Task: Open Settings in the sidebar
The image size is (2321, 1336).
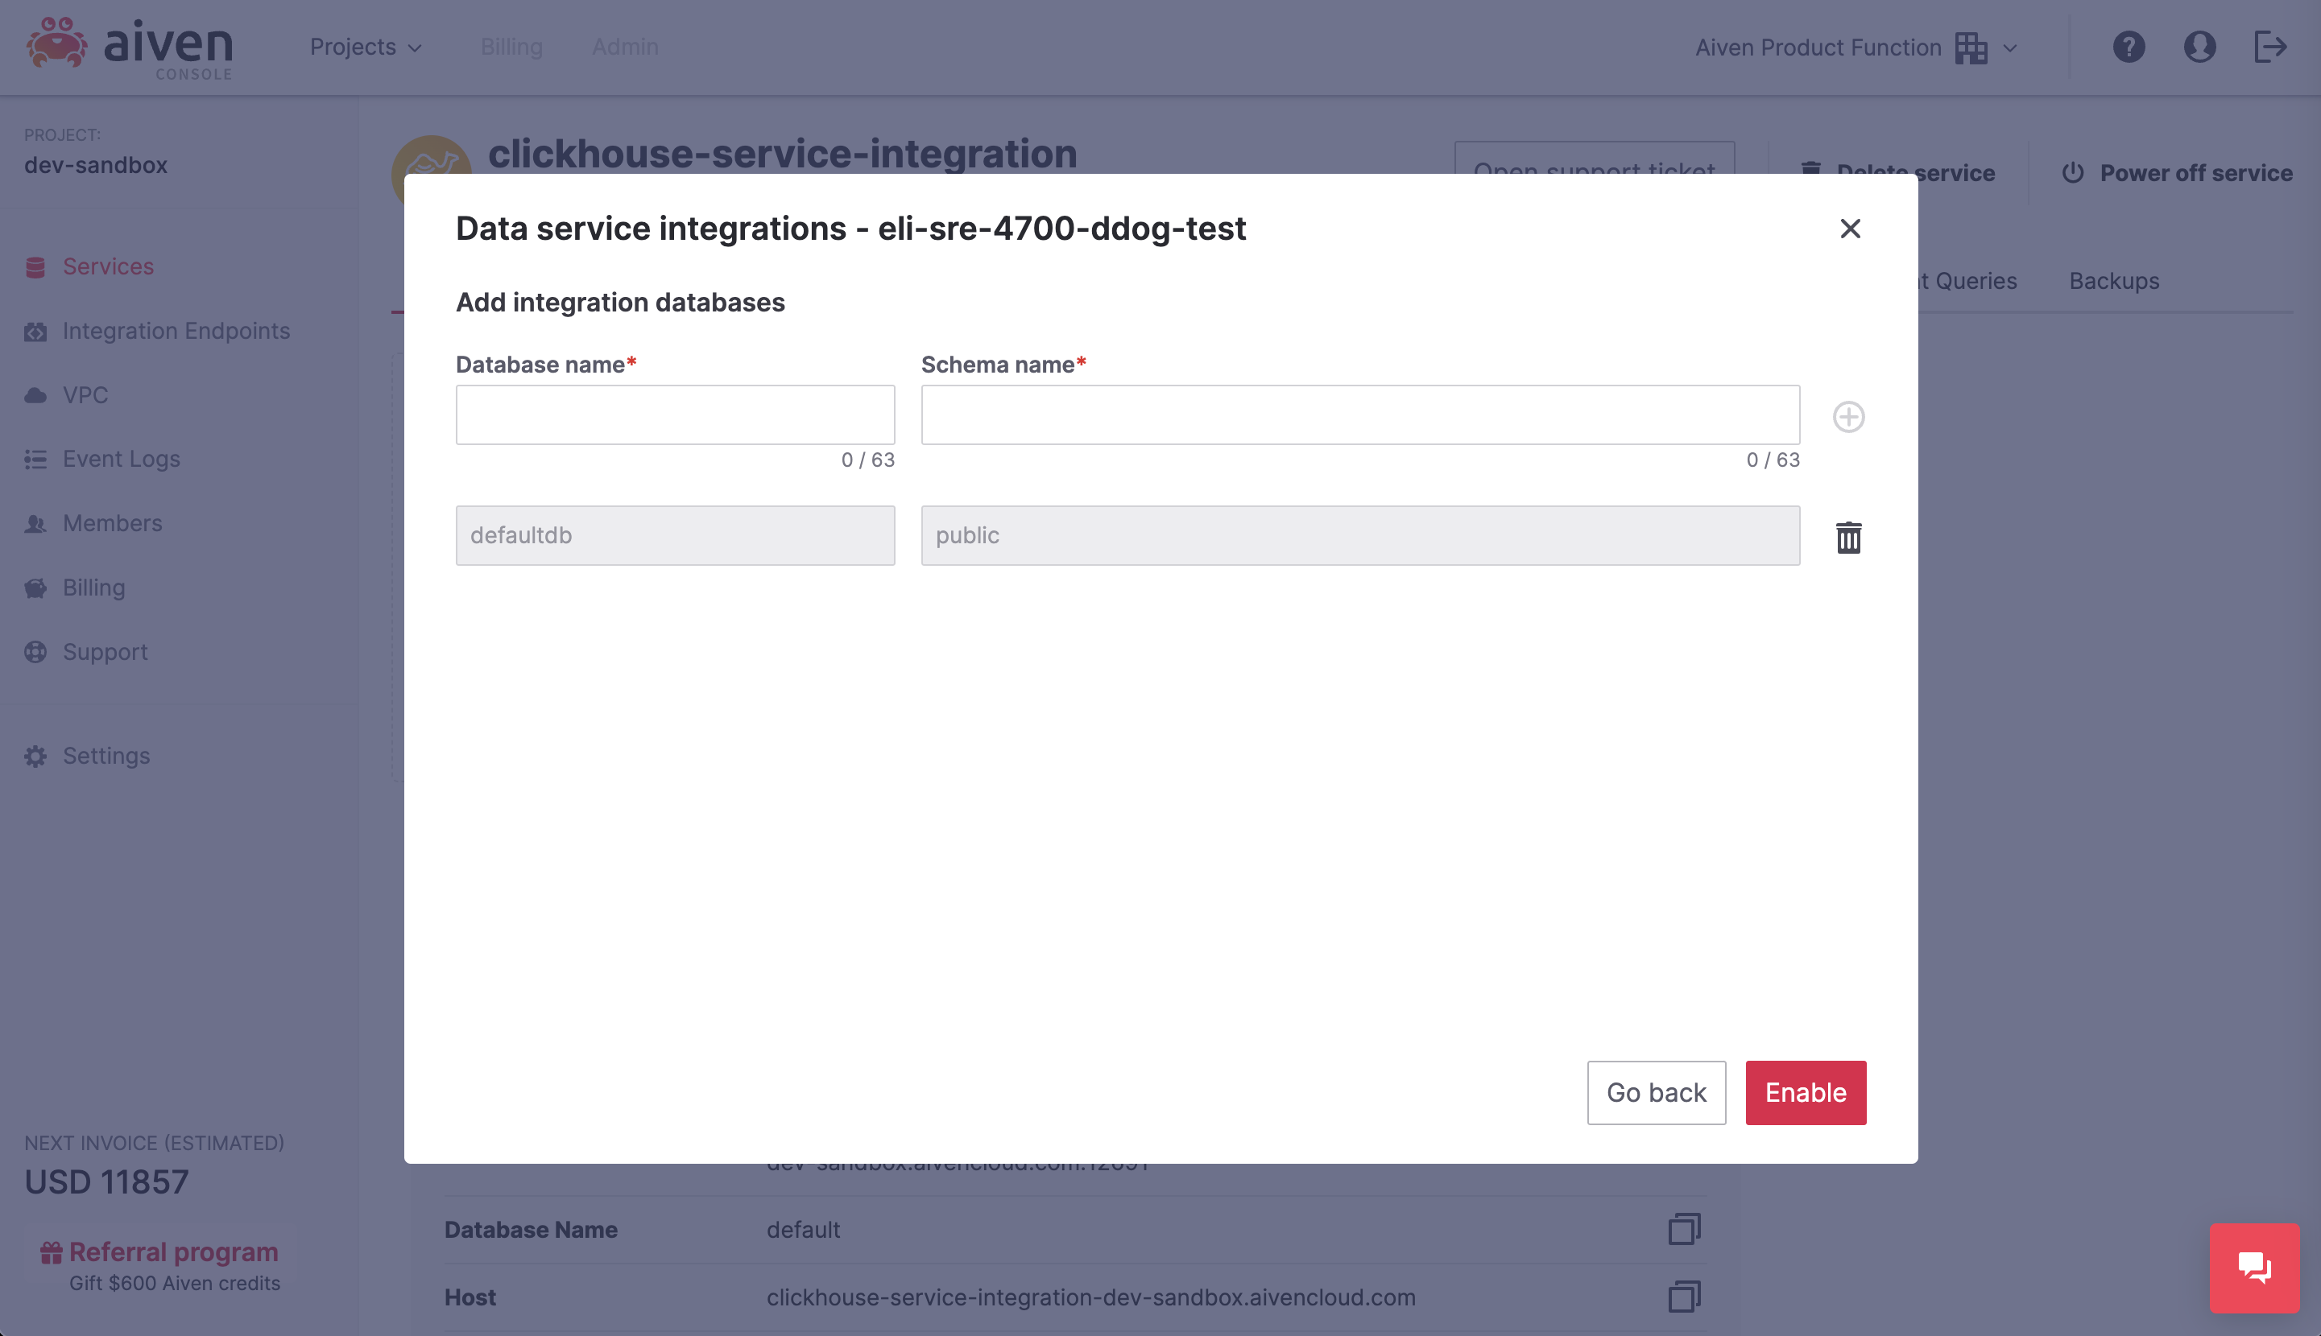Action: [x=105, y=755]
